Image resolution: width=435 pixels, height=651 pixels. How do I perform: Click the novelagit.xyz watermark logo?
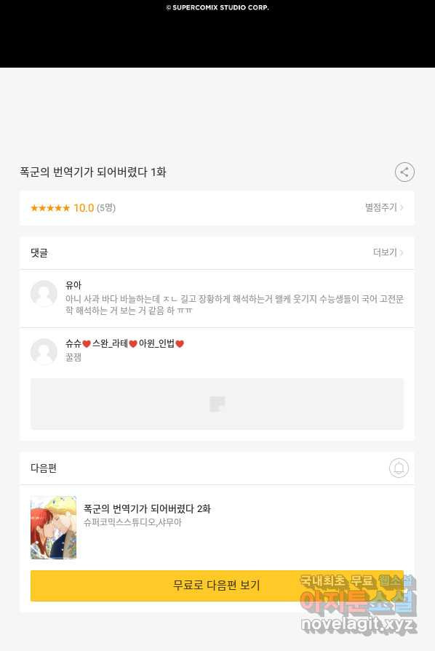click(x=358, y=625)
